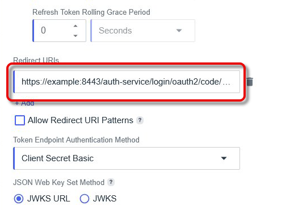Image resolution: width=290 pixels, height=210 pixels.
Task: Select the JWKS radio button
Action: [x=85, y=199]
